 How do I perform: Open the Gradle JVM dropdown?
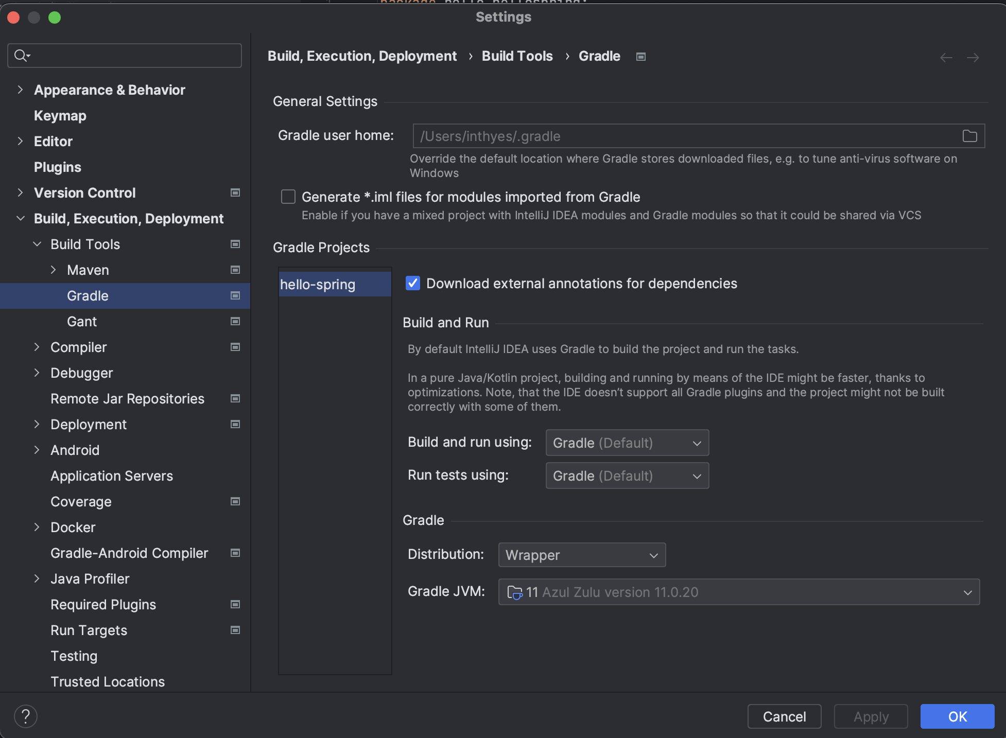738,592
